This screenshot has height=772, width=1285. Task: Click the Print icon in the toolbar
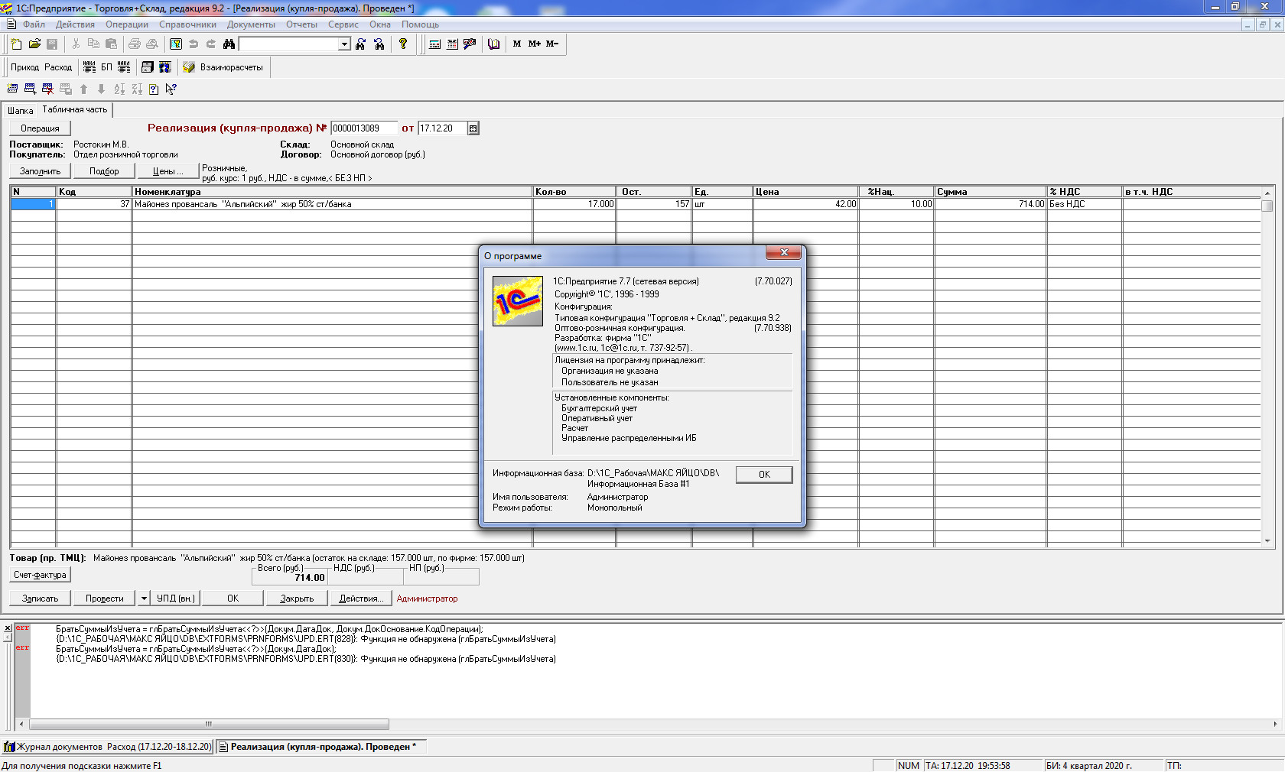click(x=135, y=44)
